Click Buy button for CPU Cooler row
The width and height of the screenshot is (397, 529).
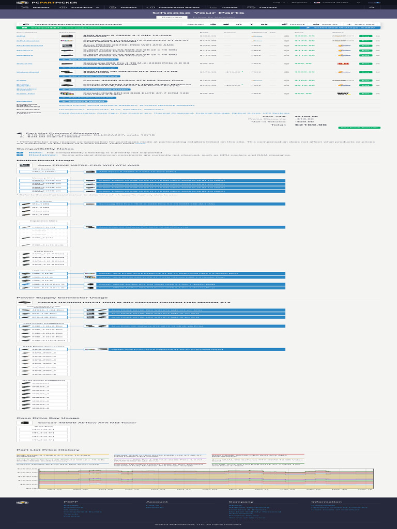[365, 41]
